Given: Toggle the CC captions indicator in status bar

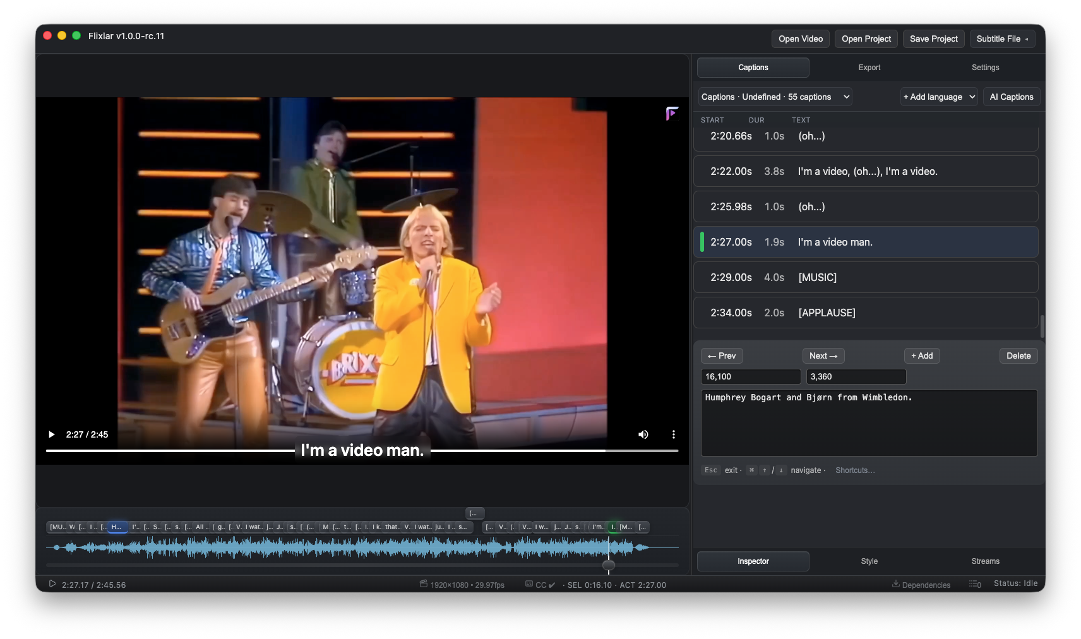Looking at the screenshot, I should coord(540,585).
